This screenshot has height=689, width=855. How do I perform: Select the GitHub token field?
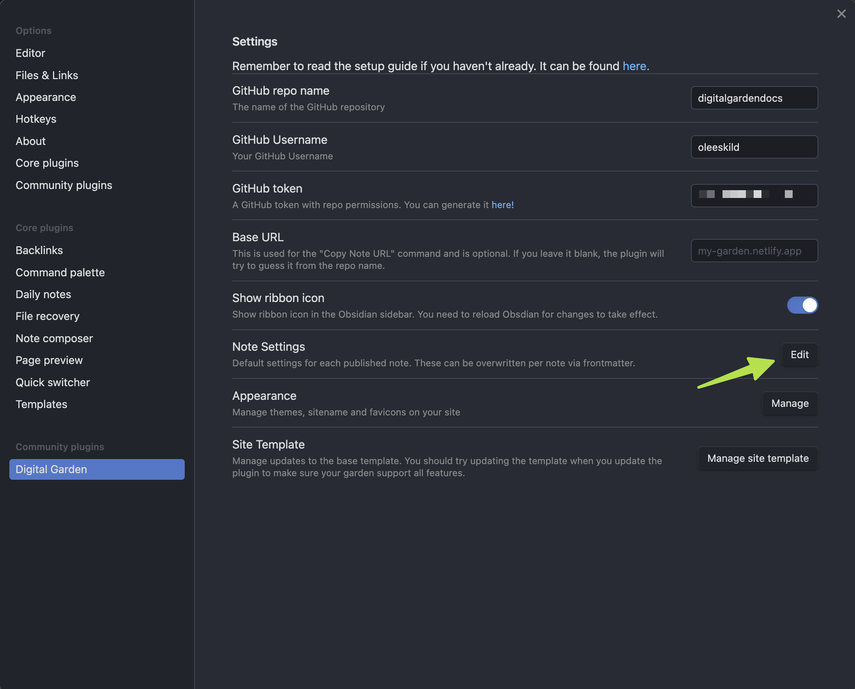(754, 196)
